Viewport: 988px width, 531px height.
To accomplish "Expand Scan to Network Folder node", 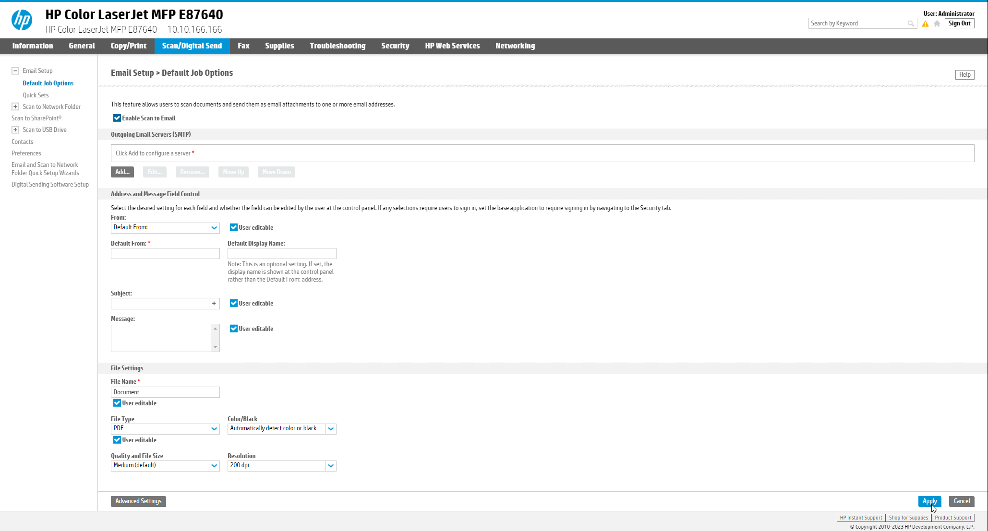I will 15,106.
